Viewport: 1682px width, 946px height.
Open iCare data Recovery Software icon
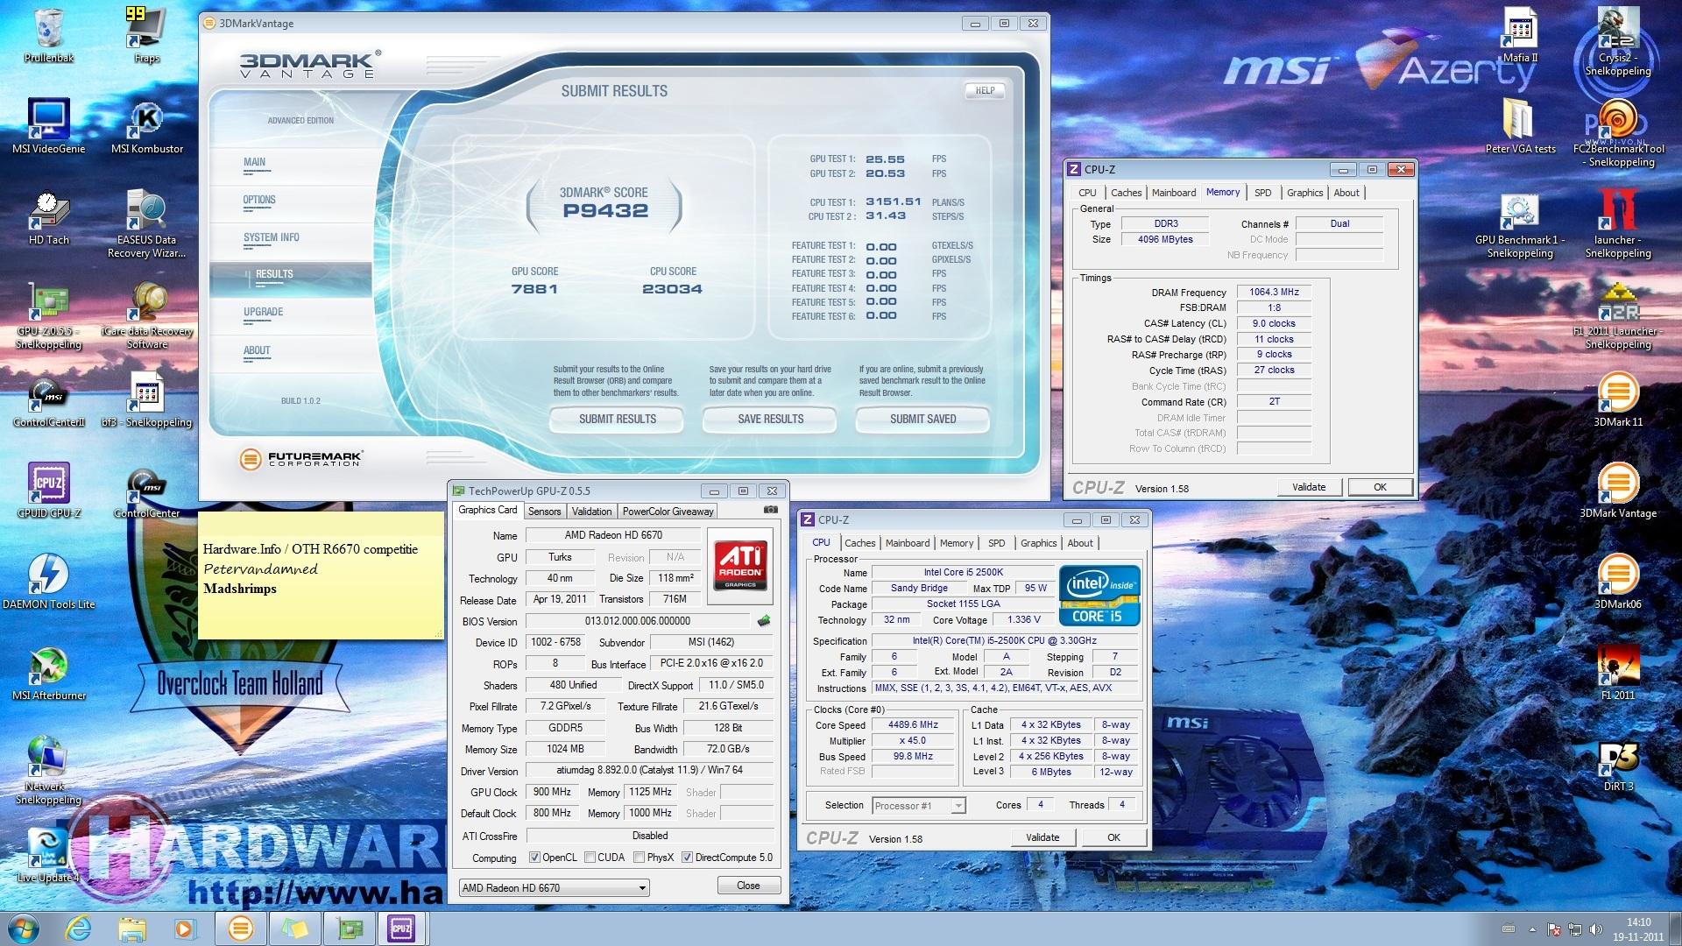point(147,315)
